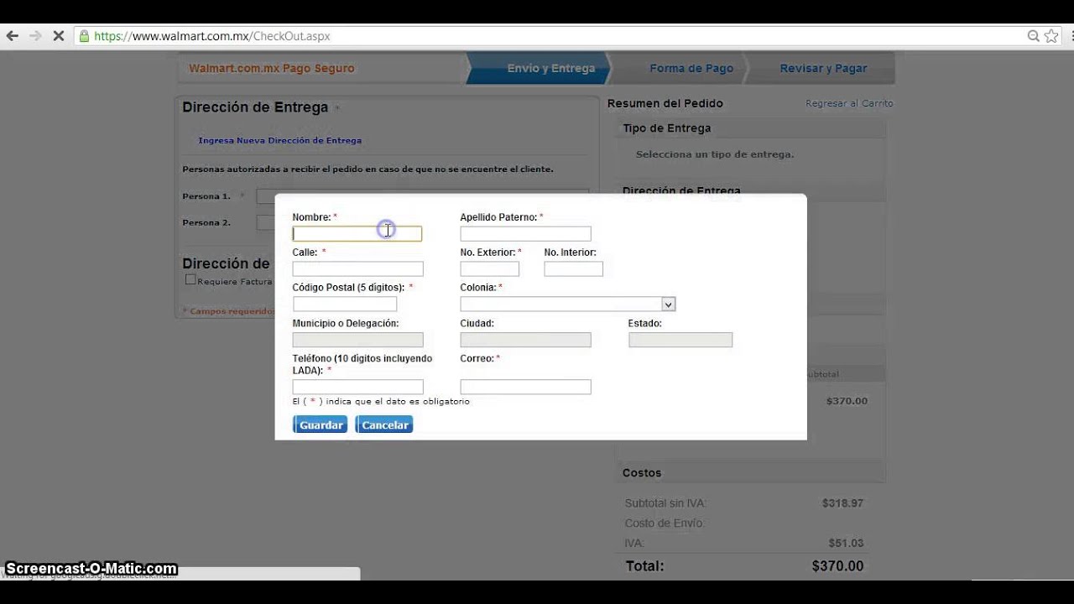
Task: Focus the Calle input field
Action: (x=357, y=269)
